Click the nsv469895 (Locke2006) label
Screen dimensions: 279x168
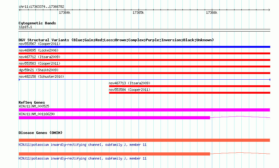39,50
